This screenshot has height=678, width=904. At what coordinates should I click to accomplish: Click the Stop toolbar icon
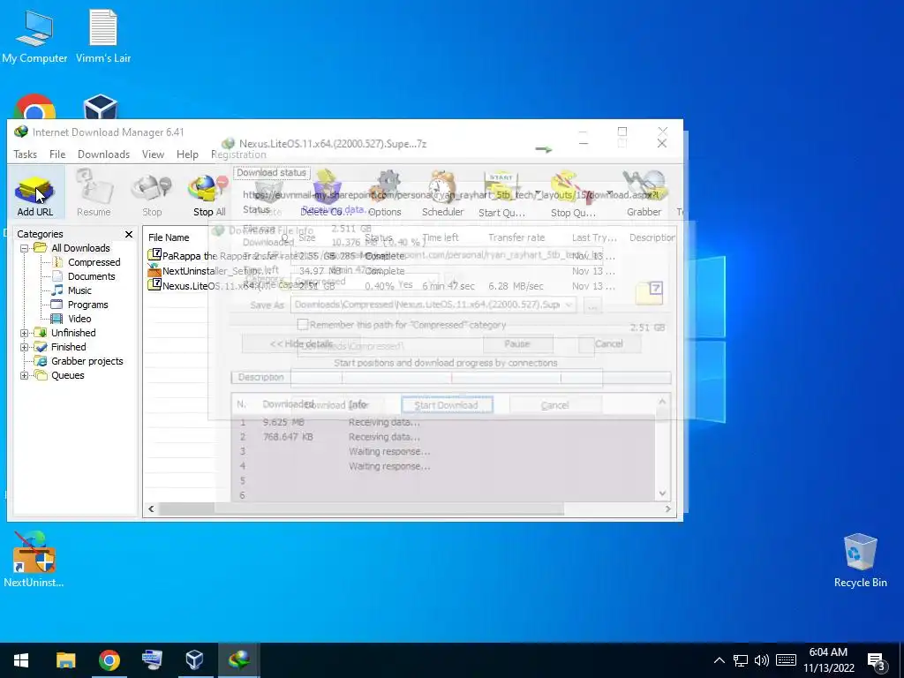pos(152,193)
